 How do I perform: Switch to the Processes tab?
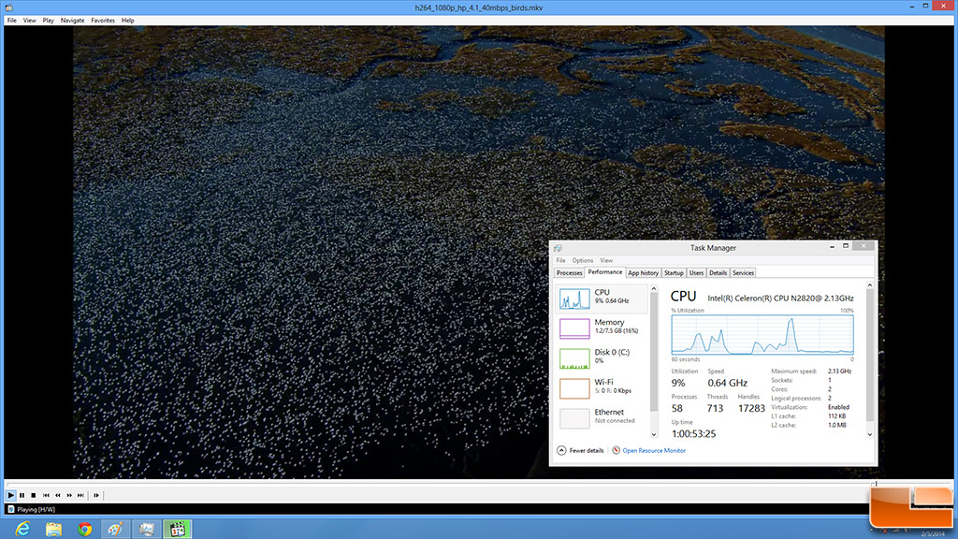point(569,272)
